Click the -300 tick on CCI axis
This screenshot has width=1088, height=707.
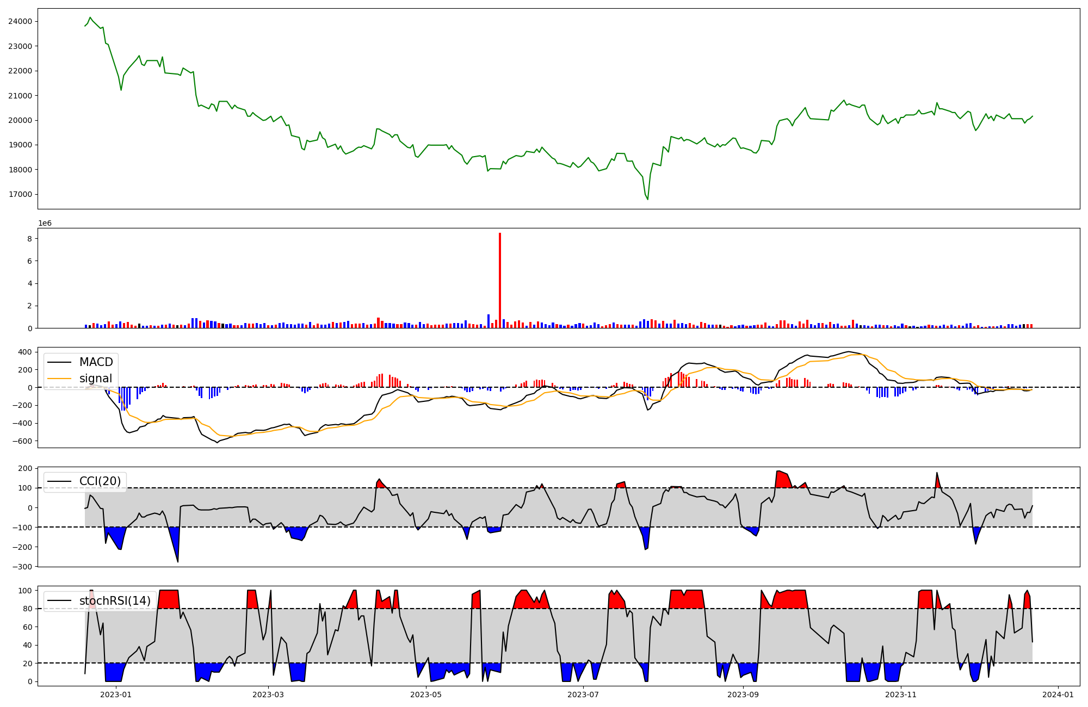click(x=23, y=567)
